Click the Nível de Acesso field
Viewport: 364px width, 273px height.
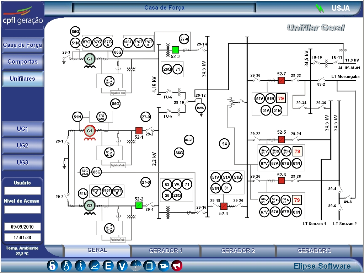[x=22, y=210]
